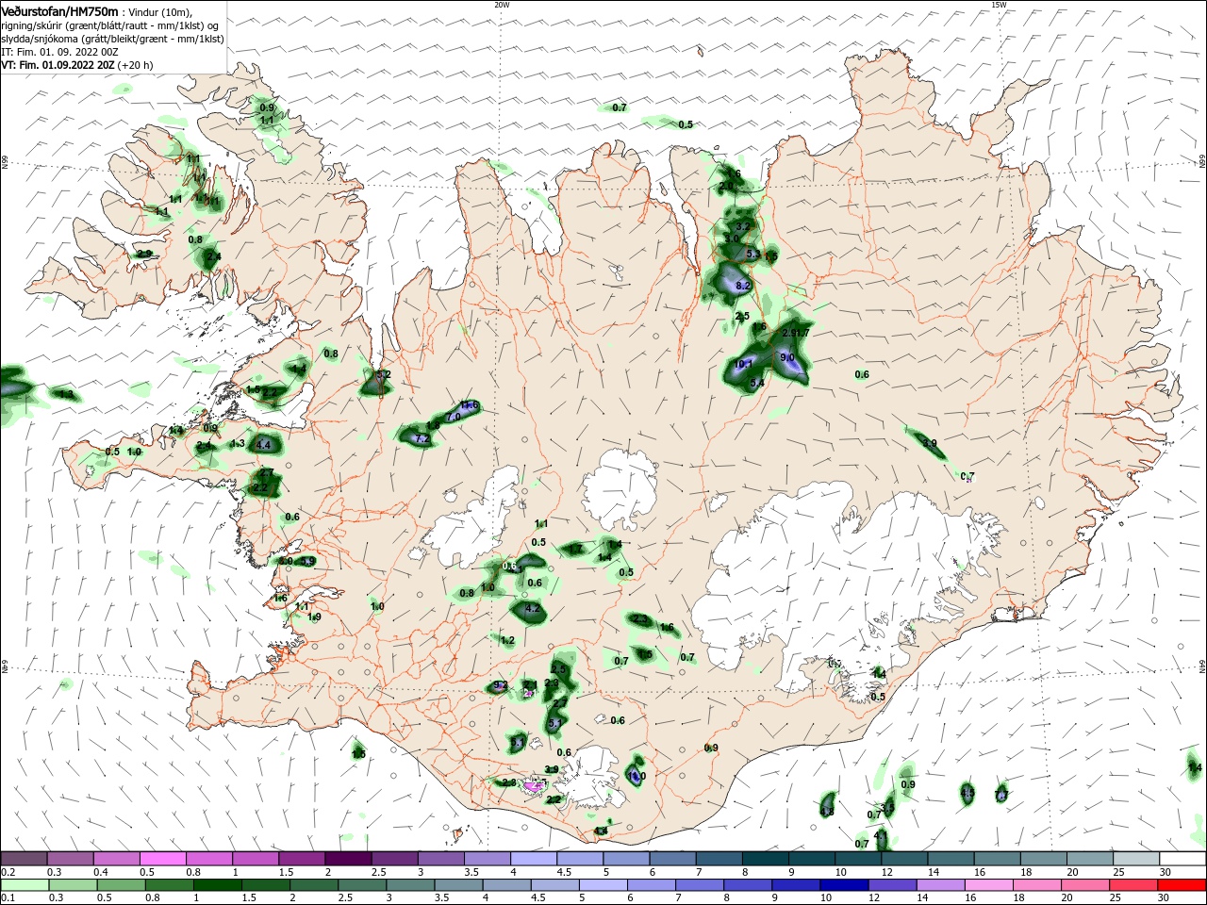1207x905 pixels.
Task: Pick the light lavender 4 swatch in top legend row
Action: click(x=533, y=859)
